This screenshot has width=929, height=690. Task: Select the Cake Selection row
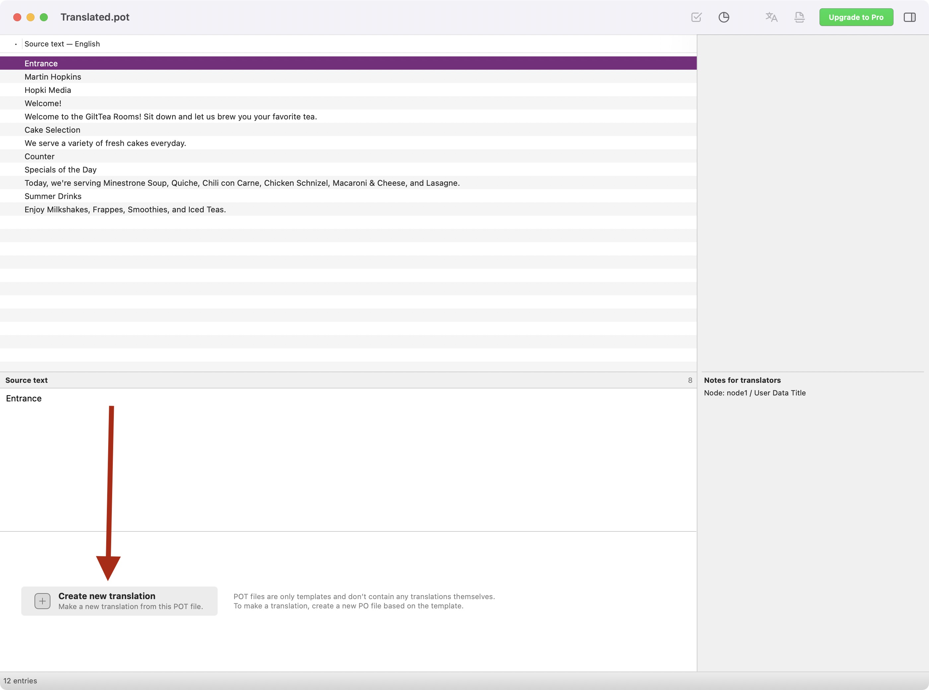[53, 130]
